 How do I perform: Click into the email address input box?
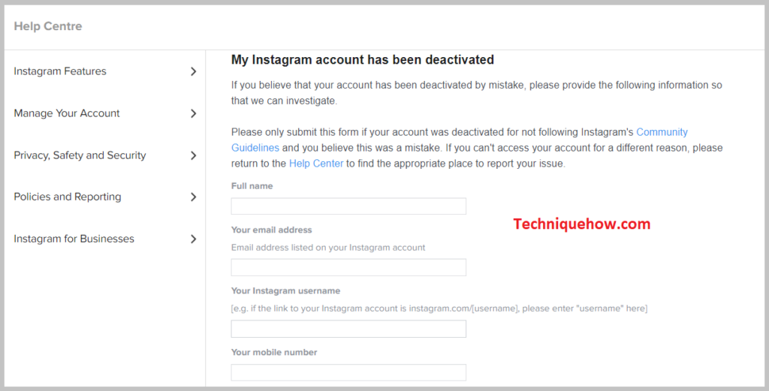click(348, 267)
